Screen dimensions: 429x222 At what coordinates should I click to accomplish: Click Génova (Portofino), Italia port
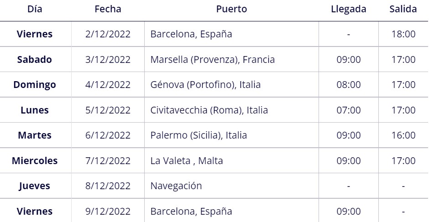tap(205, 85)
